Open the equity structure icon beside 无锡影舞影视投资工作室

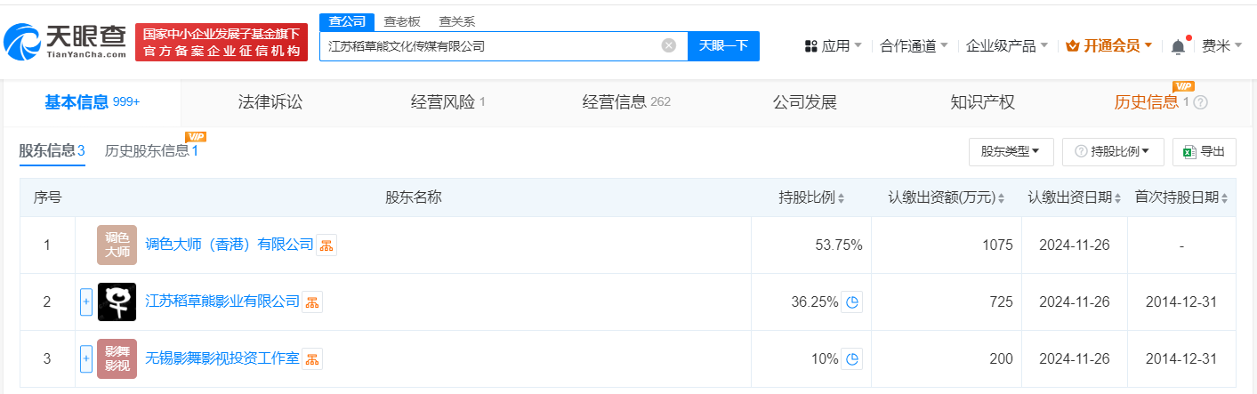click(x=312, y=359)
